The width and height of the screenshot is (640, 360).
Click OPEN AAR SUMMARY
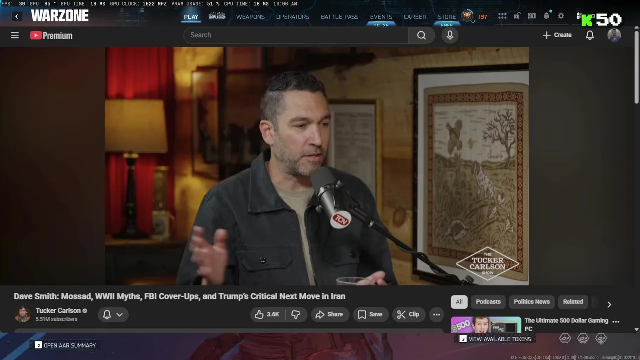pyautogui.click(x=65, y=345)
